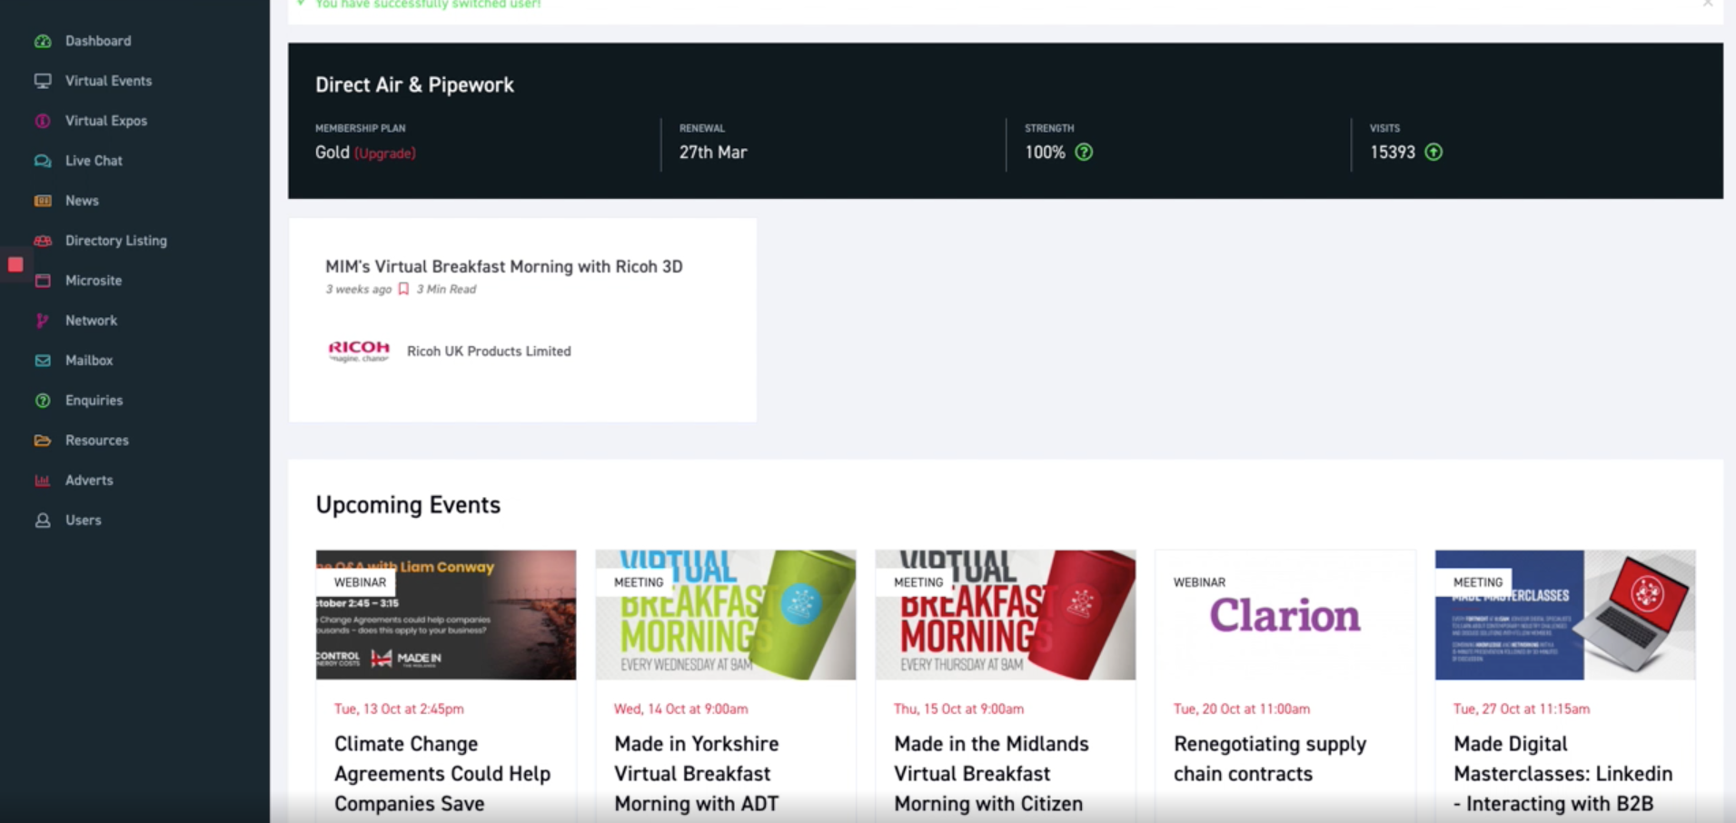Click the Enquiries question mark icon
The height and width of the screenshot is (823, 1736).
point(43,401)
